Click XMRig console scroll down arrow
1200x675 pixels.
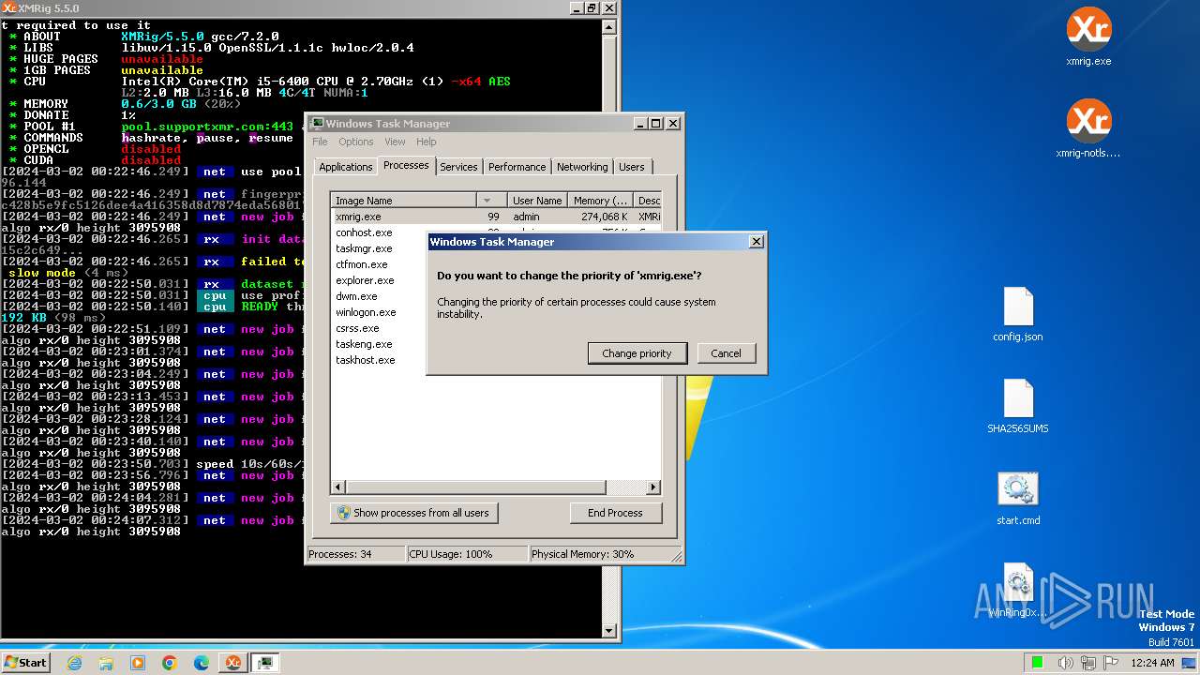[x=609, y=632]
